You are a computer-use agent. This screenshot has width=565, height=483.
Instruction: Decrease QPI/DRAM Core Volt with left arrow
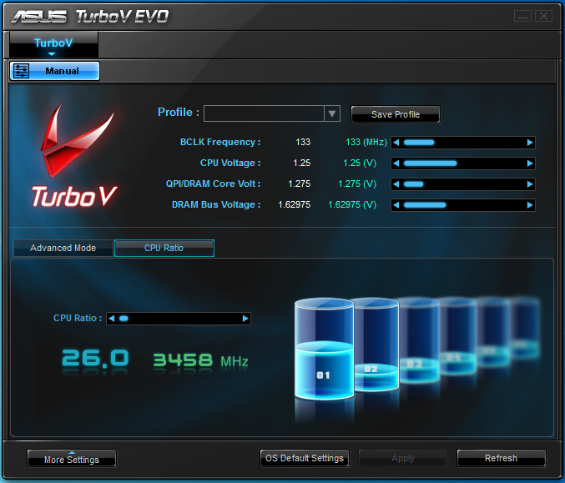(x=396, y=184)
